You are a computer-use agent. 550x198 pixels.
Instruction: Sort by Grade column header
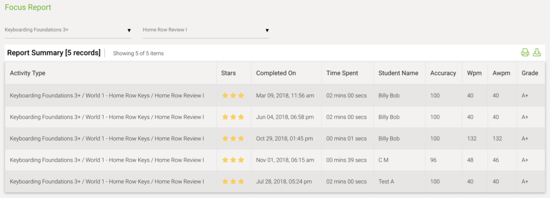530,73
